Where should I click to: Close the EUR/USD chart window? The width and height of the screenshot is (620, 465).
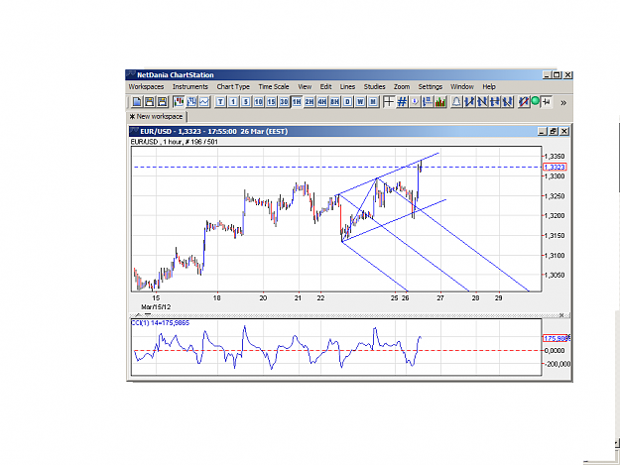point(564,131)
